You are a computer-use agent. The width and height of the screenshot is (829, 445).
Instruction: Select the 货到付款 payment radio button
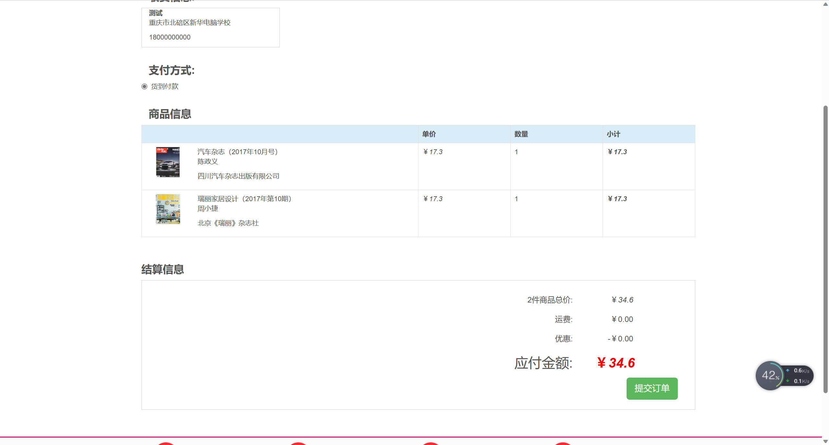point(144,86)
